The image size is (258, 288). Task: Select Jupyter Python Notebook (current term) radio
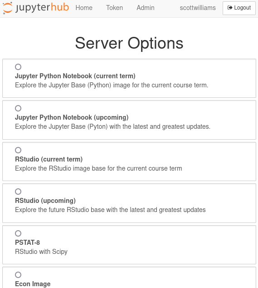click(18, 67)
